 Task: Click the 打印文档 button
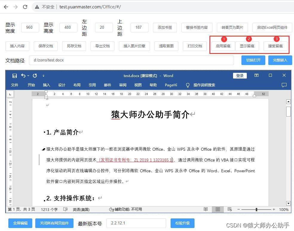[195, 46]
